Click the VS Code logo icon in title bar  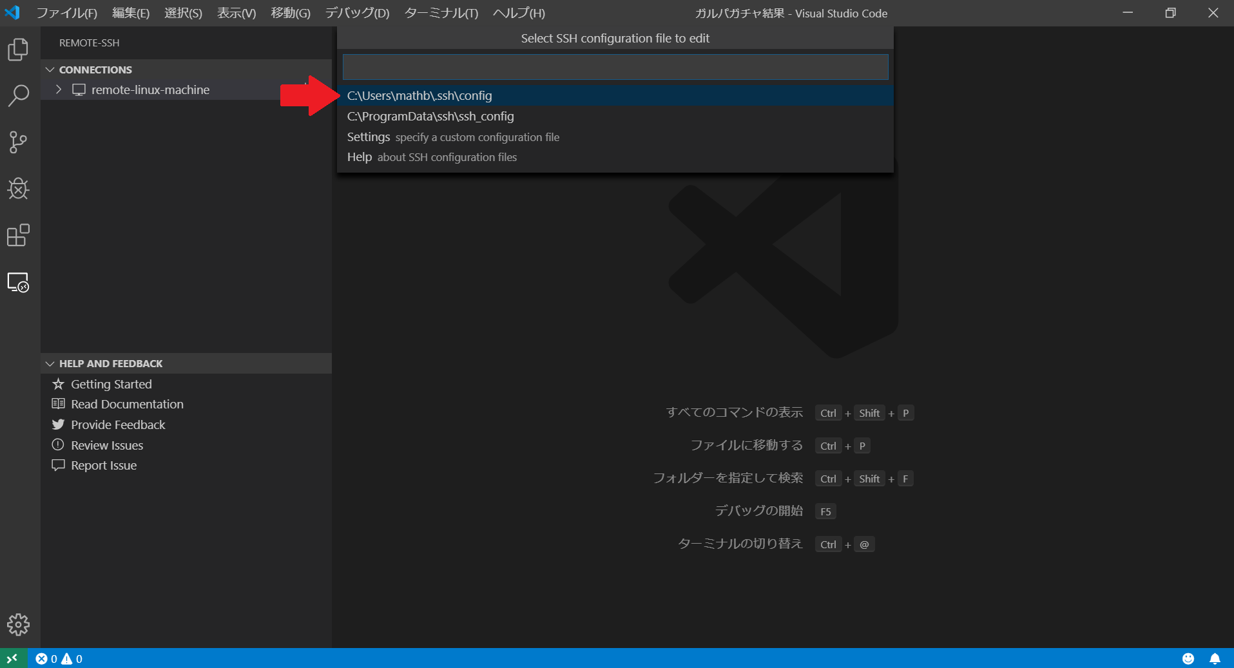[x=12, y=12]
